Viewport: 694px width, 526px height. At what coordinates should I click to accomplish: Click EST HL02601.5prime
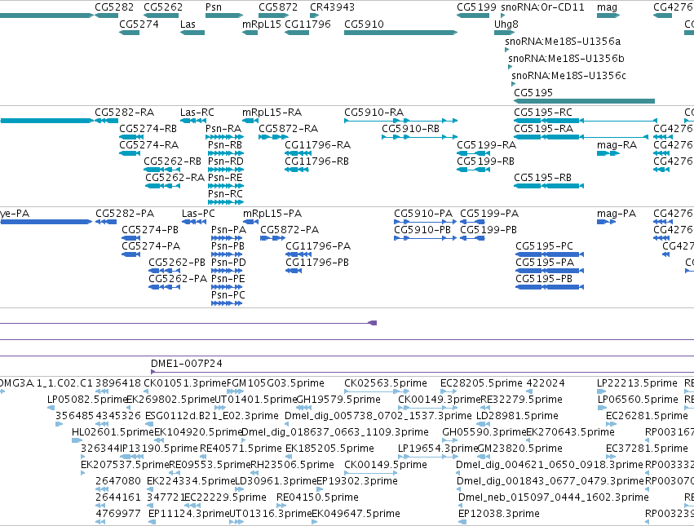77,440
